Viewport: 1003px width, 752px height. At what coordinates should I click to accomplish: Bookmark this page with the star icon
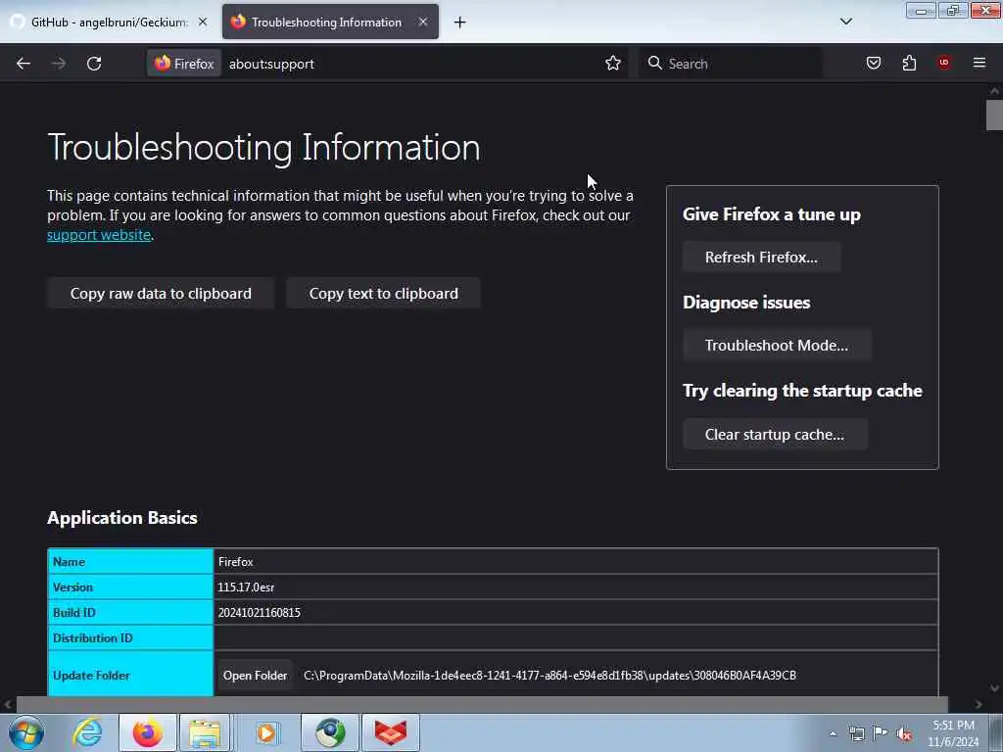[613, 64]
